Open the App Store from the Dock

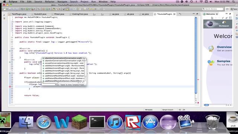tap(150, 122)
